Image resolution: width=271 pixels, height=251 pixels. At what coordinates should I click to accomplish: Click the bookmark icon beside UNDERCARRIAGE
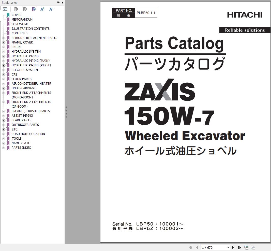pos(8,88)
